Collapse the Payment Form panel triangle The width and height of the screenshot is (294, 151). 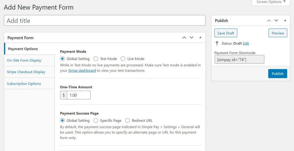200,38
